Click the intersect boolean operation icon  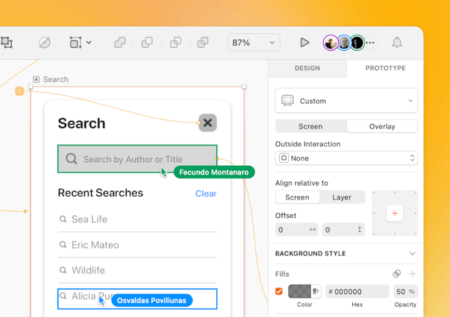[176, 43]
